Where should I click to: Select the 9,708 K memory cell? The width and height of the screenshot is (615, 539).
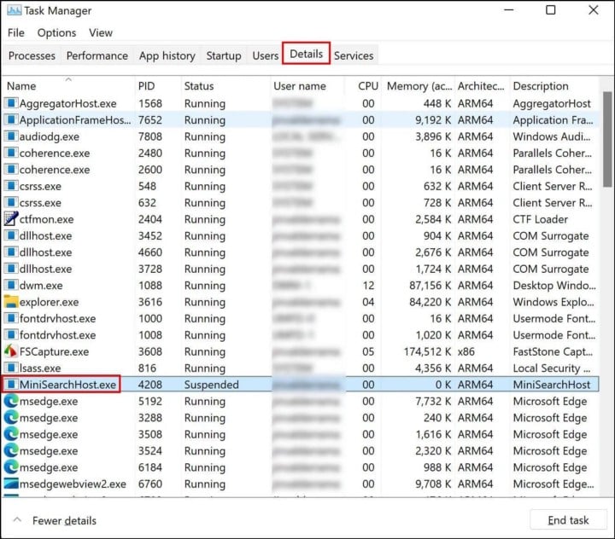[x=433, y=484]
